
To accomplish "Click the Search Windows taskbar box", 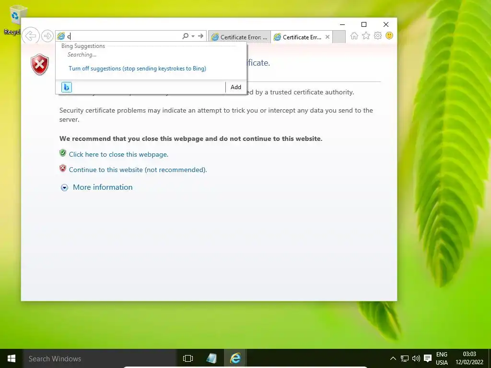I will [100, 358].
